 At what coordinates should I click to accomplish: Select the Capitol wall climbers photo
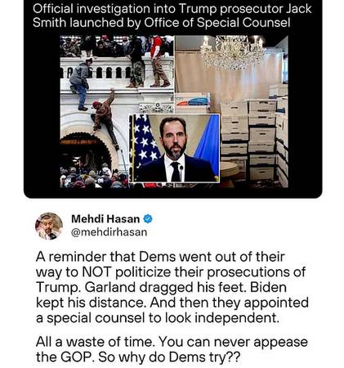(x=117, y=112)
